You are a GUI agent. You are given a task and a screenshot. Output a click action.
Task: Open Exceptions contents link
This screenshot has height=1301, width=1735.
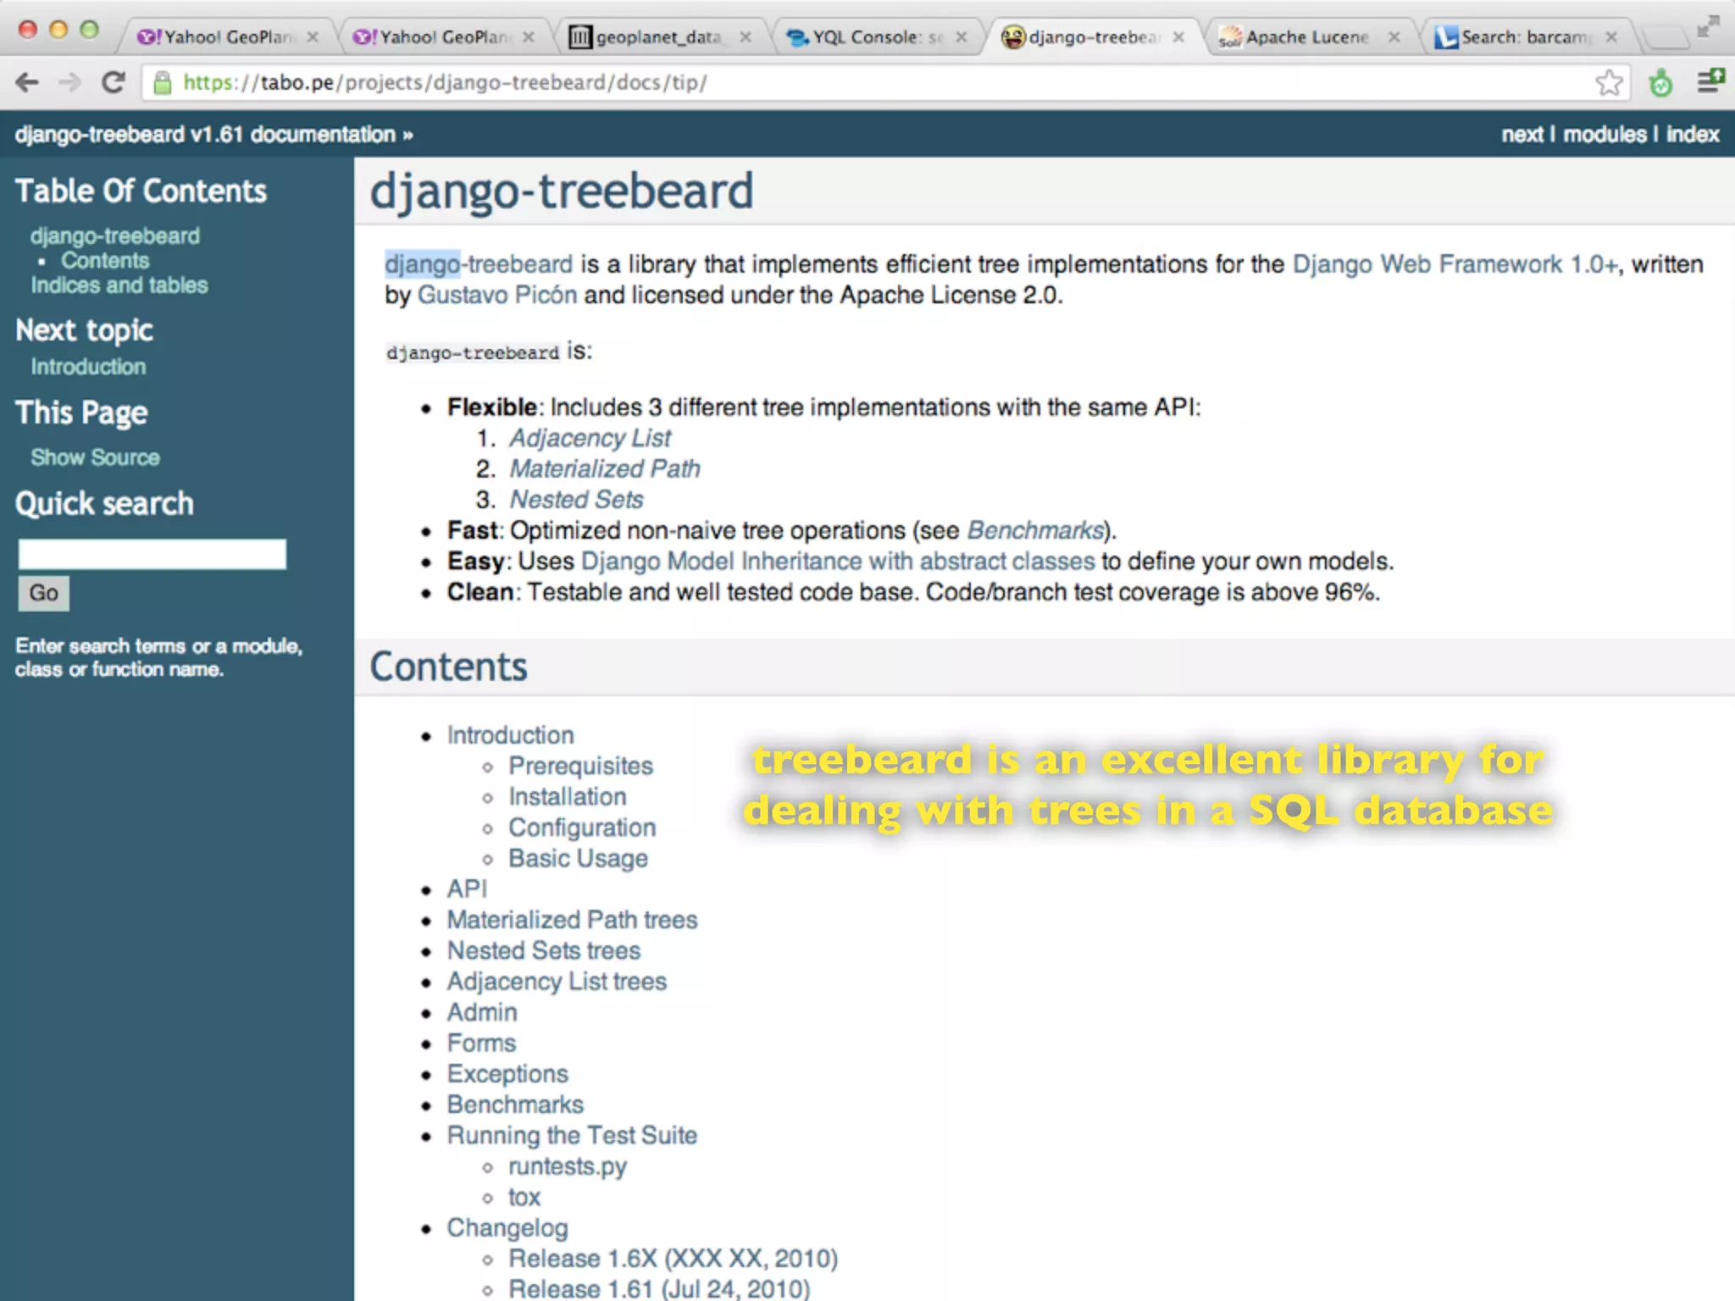(x=507, y=1074)
